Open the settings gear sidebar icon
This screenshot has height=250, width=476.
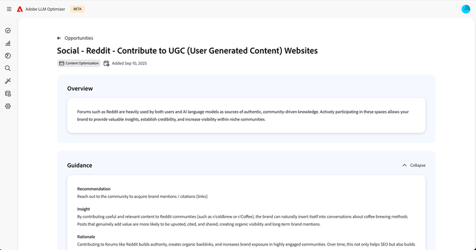tap(8, 106)
